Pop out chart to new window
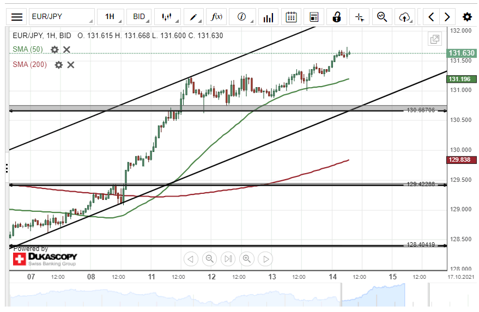The height and width of the screenshot is (312, 479). [x=434, y=39]
